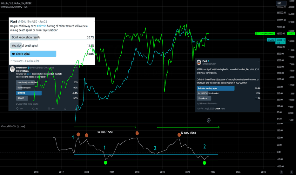Click "24,223 votes · Final results" text
Screen dimensions: 296x175
[x=27, y=104]
